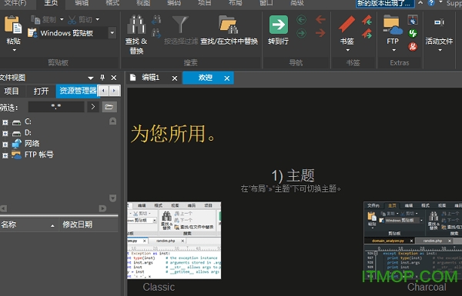Select the Open (打开) tab in File View
Image resolution: width=462 pixels, height=296 pixels.
pyautogui.click(x=41, y=91)
